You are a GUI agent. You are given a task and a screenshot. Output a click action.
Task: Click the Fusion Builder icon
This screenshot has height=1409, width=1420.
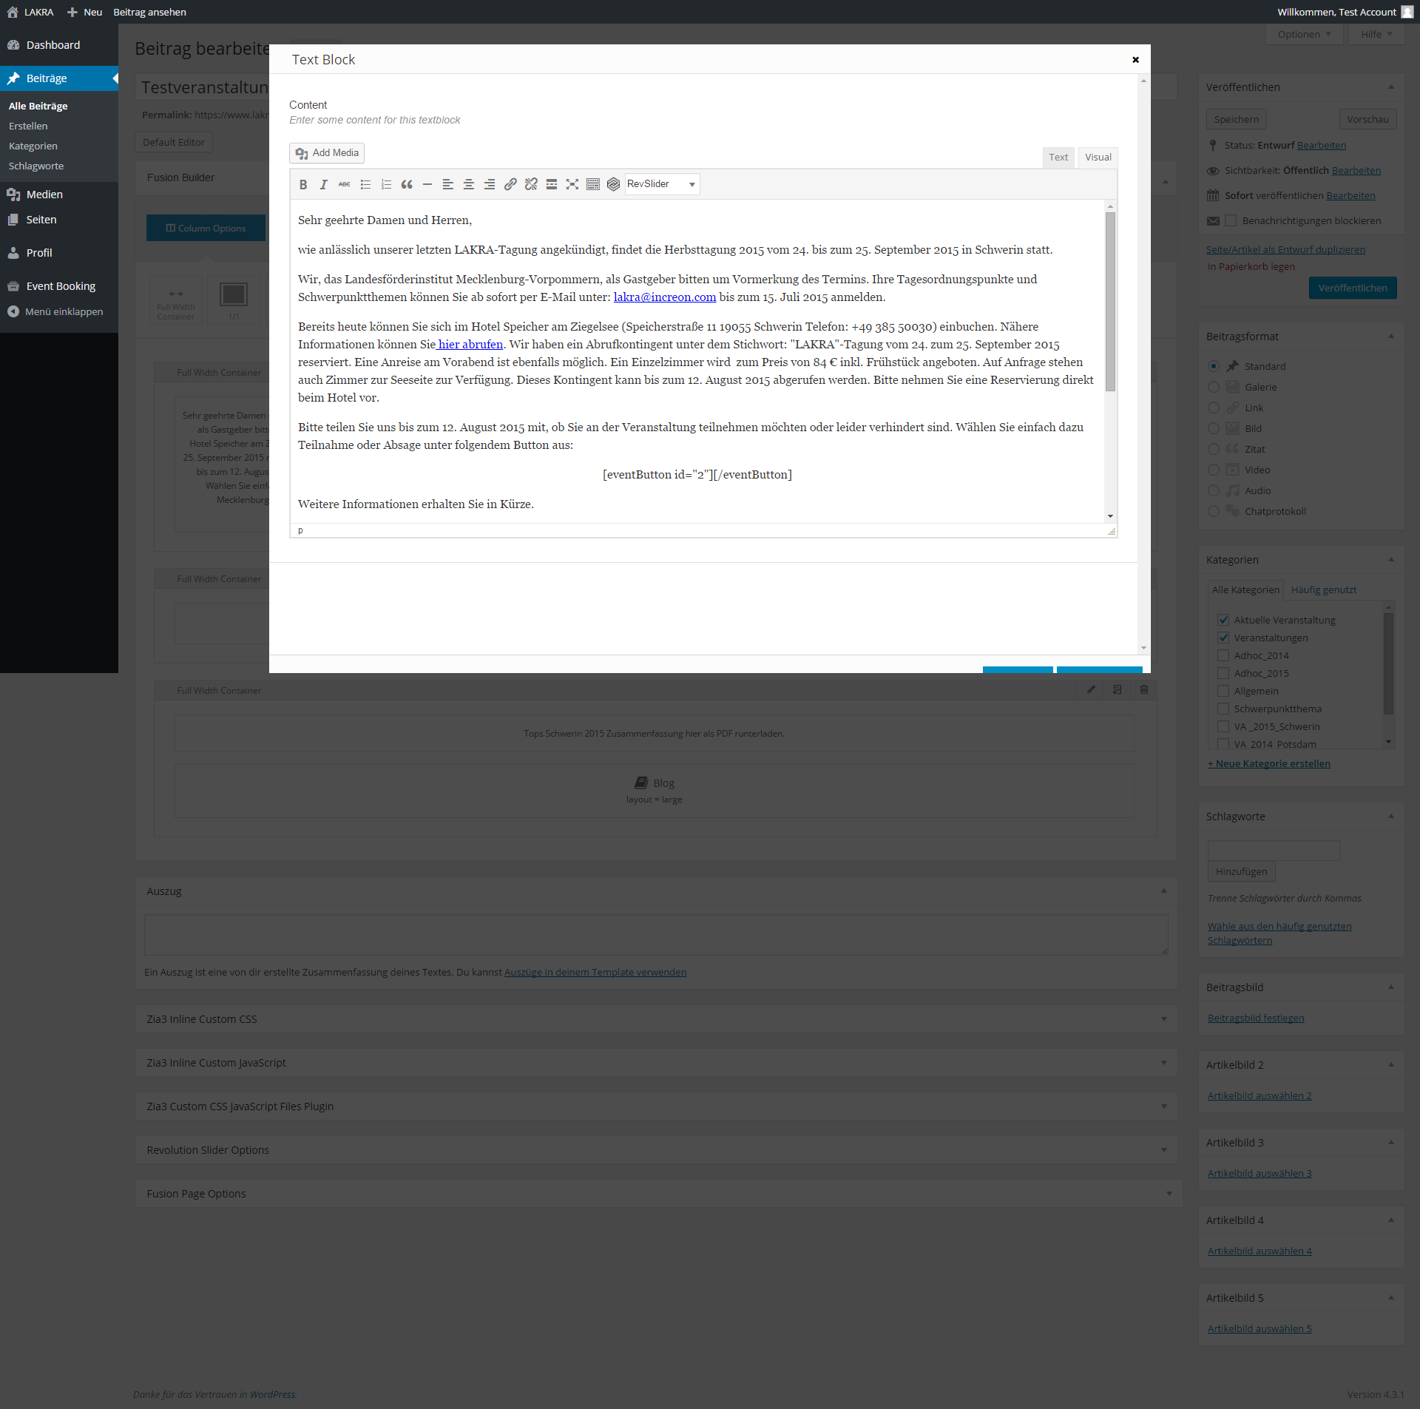(615, 183)
